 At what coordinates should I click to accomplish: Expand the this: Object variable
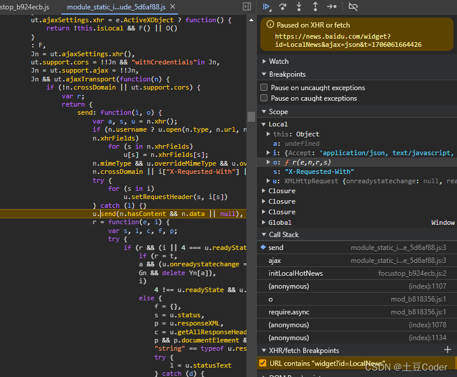(x=268, y=134)
